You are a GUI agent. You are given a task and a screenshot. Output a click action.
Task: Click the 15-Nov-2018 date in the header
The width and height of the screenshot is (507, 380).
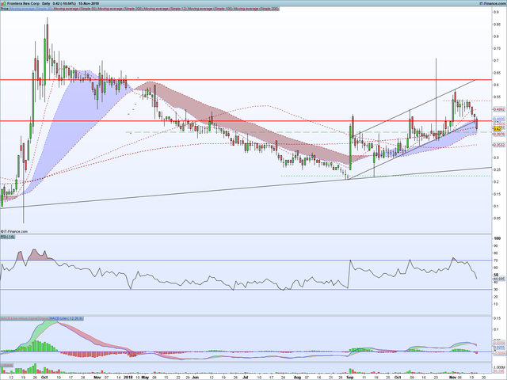[x=89, y=3]
